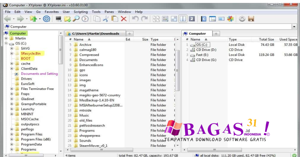
Task: Open the Up button dropdown arrow
Action: tap(40, 19)
